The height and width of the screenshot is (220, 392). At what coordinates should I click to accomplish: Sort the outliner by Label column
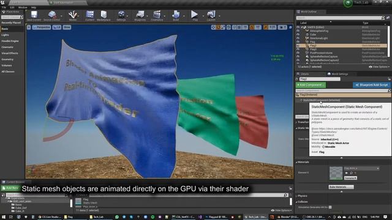click(x=303, y=23)
